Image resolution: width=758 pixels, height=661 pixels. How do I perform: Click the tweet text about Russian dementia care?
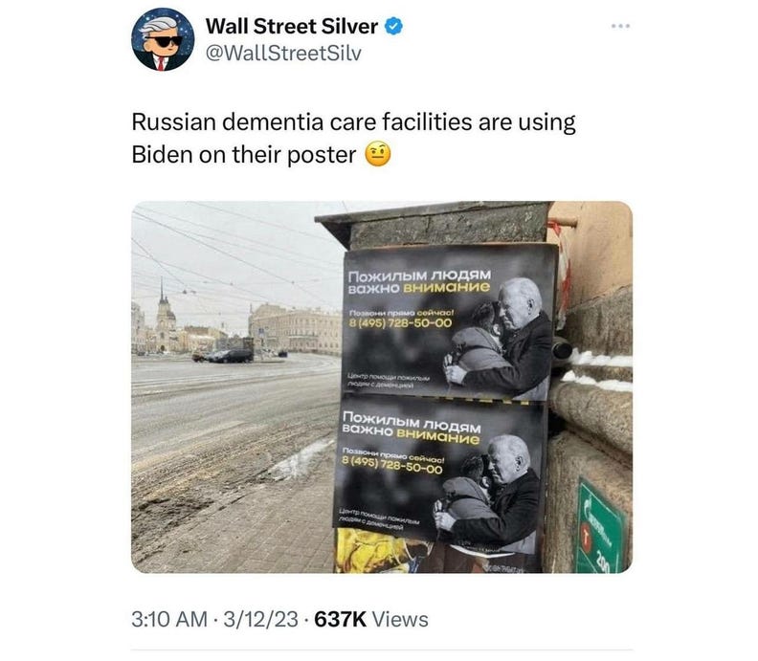pyautogui.click(x=353, y=138)
